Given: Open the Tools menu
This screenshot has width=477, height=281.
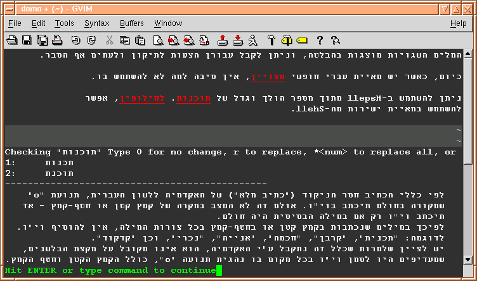Looking at the screenshot, I should click(x=64, y=23).
